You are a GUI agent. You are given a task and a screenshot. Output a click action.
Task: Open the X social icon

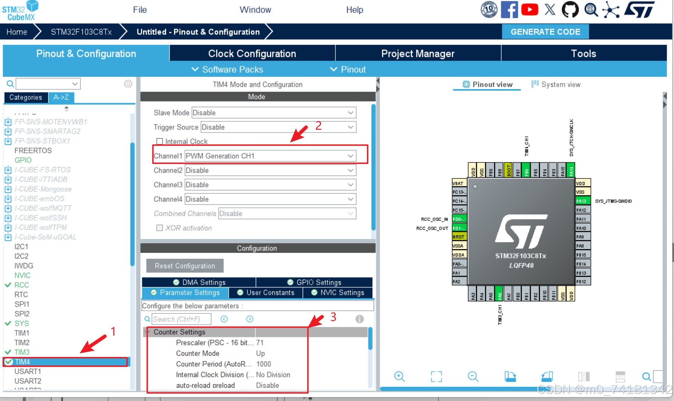click(550, 10)
